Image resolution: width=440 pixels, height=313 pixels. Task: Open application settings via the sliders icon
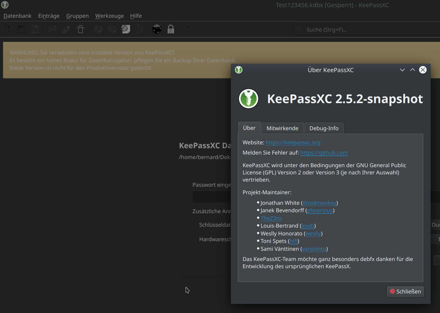pos(188,29)
